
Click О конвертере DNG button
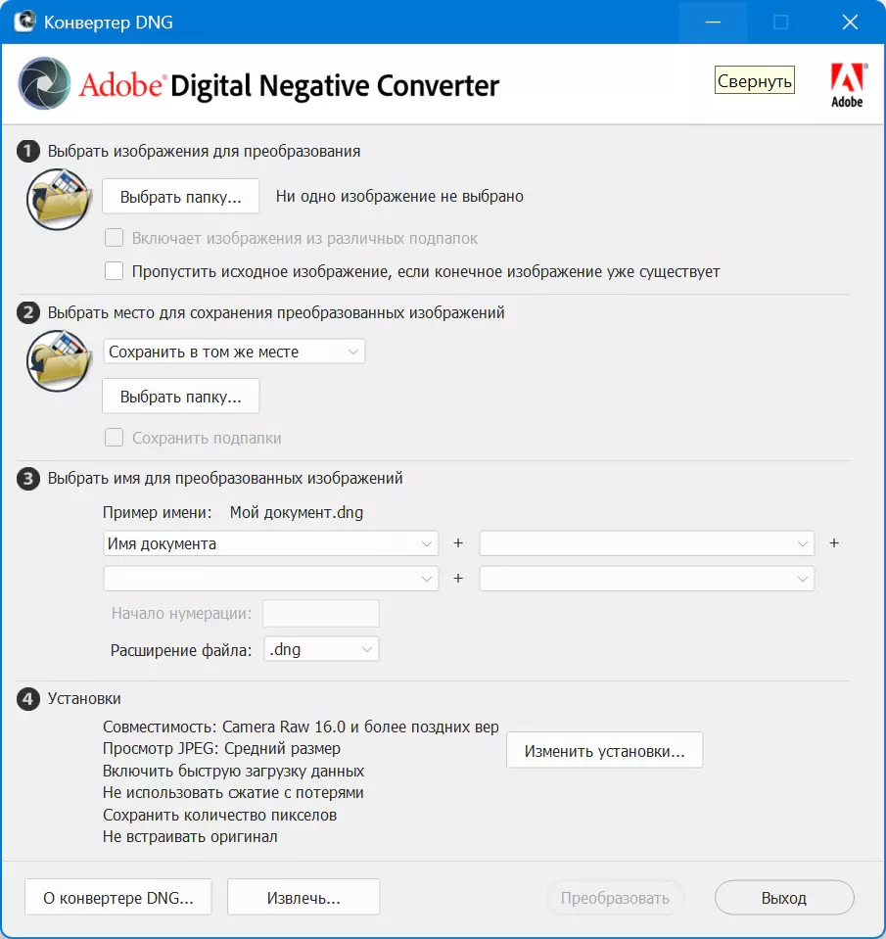pos(117,897)
